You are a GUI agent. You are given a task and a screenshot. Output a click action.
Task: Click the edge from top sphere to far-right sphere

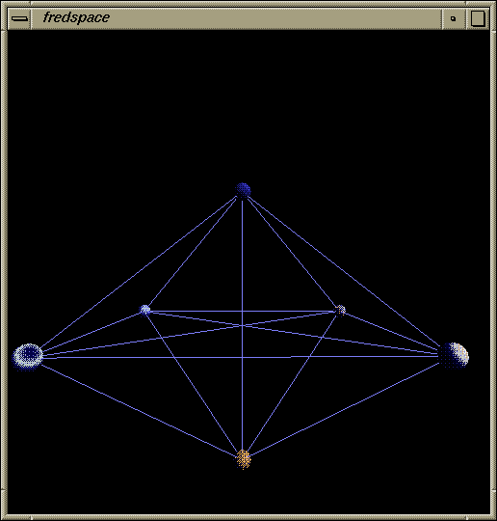[345, 271]
